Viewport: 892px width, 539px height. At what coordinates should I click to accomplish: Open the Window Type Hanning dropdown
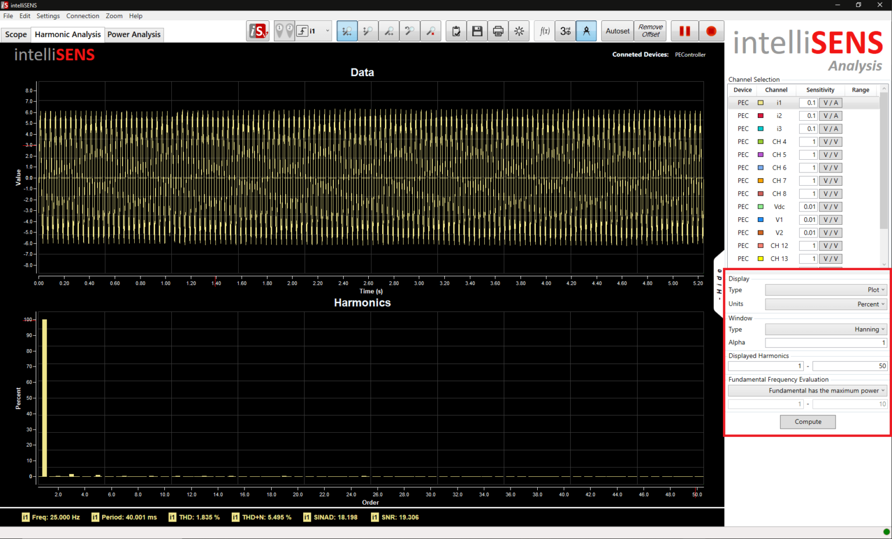tap(825, 329)
